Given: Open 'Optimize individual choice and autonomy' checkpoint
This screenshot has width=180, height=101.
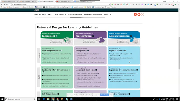Looking at the screenshot, I should [56, 55].
